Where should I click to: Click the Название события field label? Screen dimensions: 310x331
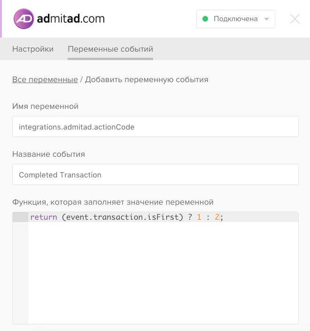click(48, 154)
